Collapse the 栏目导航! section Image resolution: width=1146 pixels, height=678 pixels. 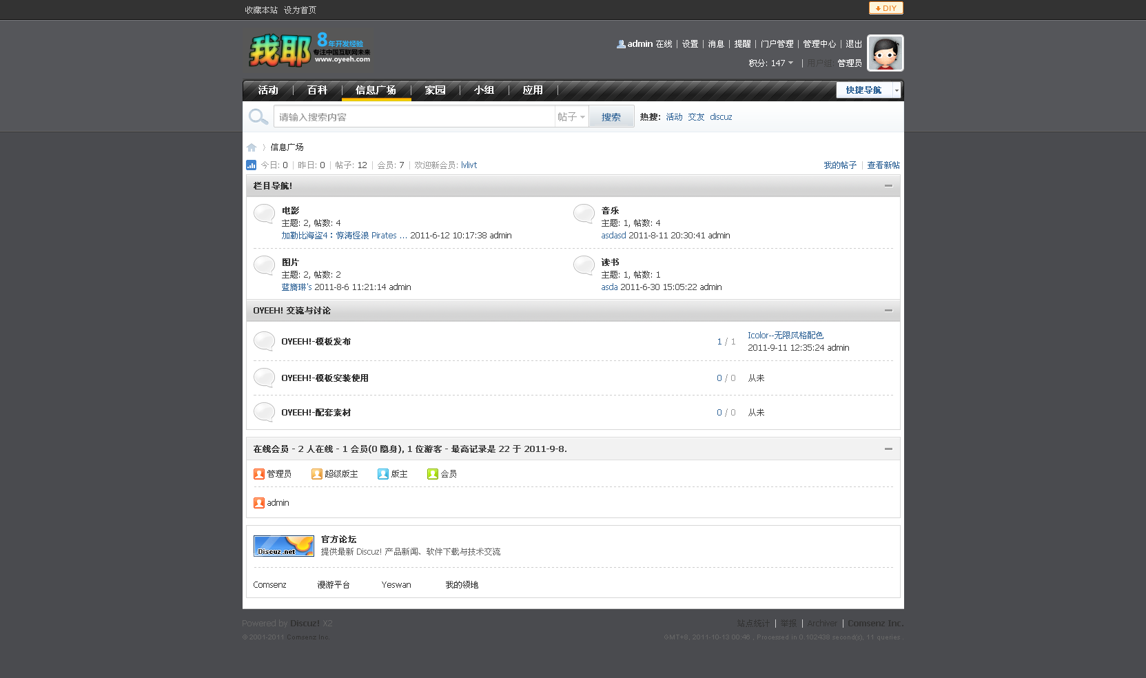click(x=888, y=186)
